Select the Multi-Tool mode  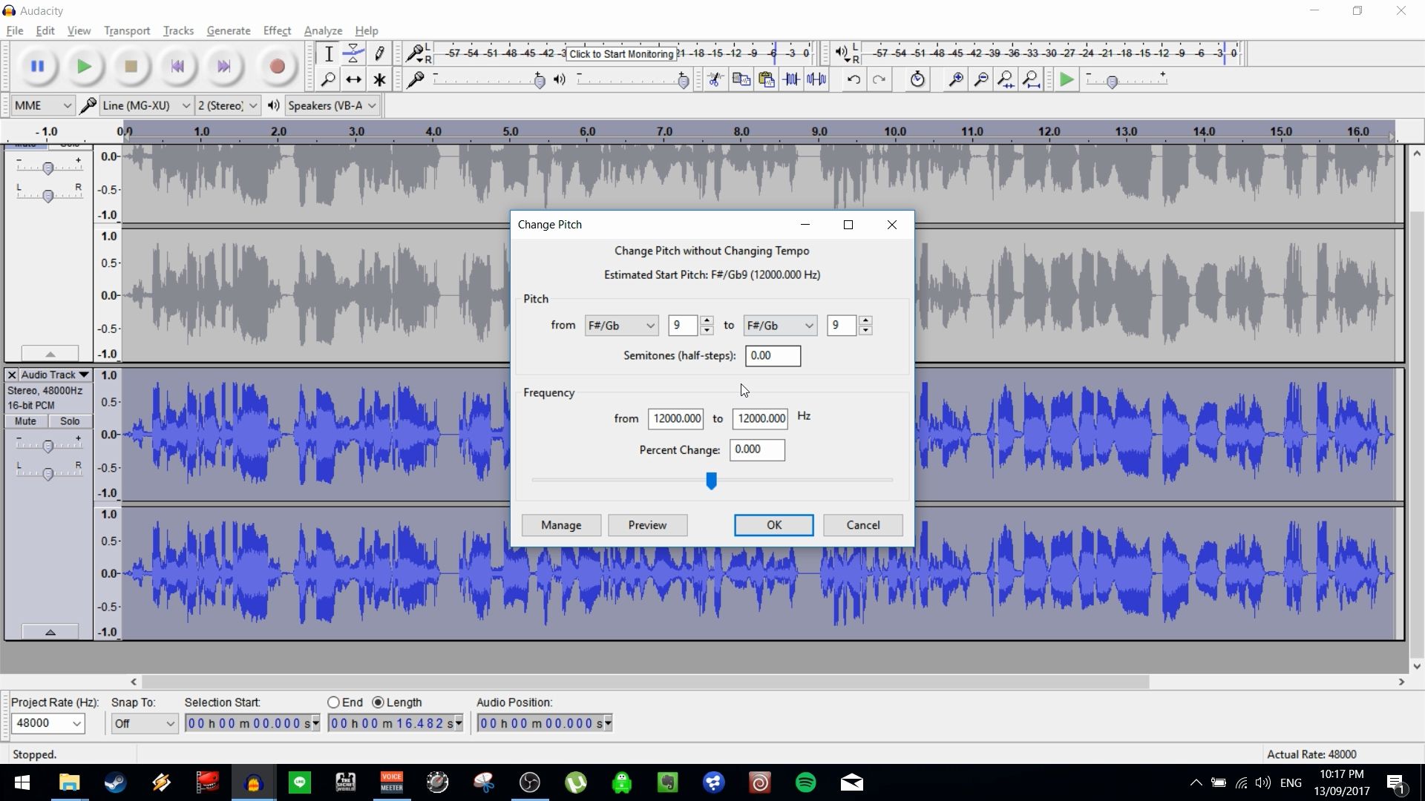tap(379, 79)
